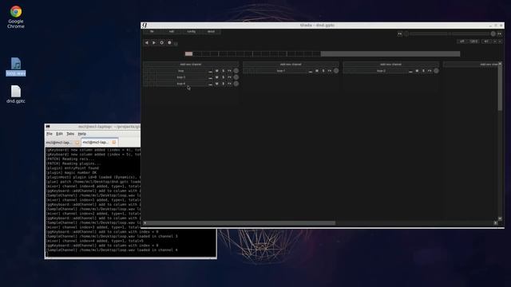
Task: Close the second terminal tab
Action: click(x=114, y=142)
